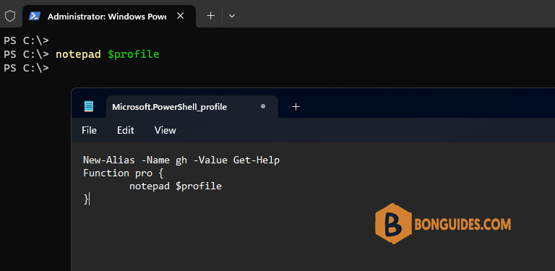The height and width of the screenshot is (271, 555).
Task: Click the first PS C:\> prompt line
Action: (x=26, y=40)
